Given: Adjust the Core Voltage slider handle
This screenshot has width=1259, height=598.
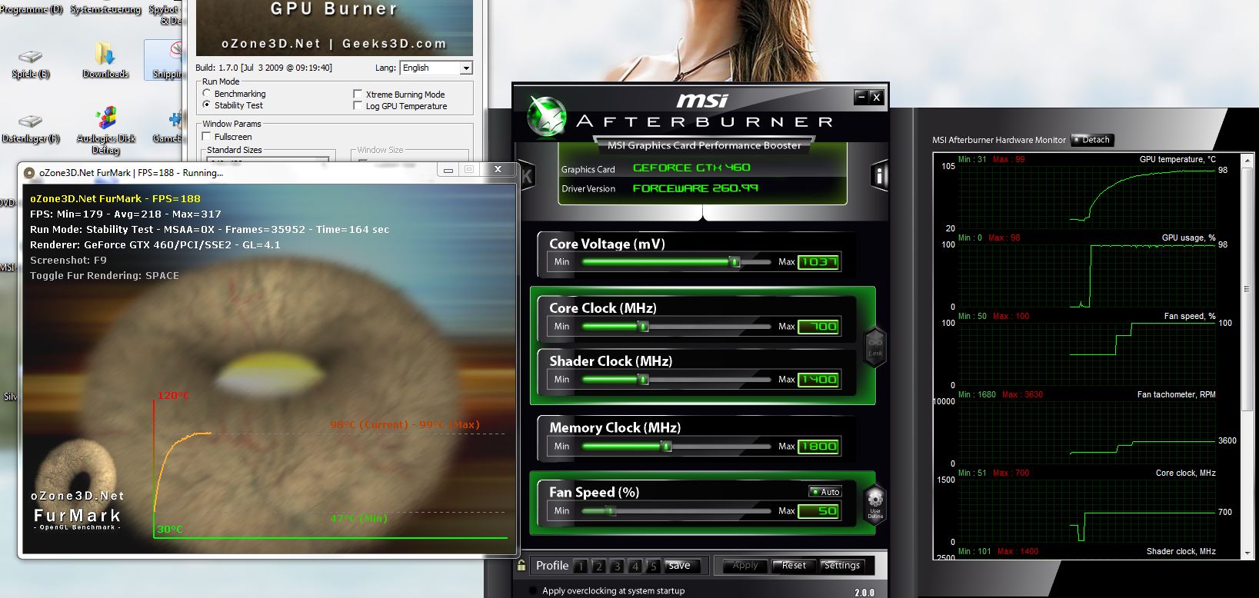Looking at the screenshot, I should pos(734,262).
